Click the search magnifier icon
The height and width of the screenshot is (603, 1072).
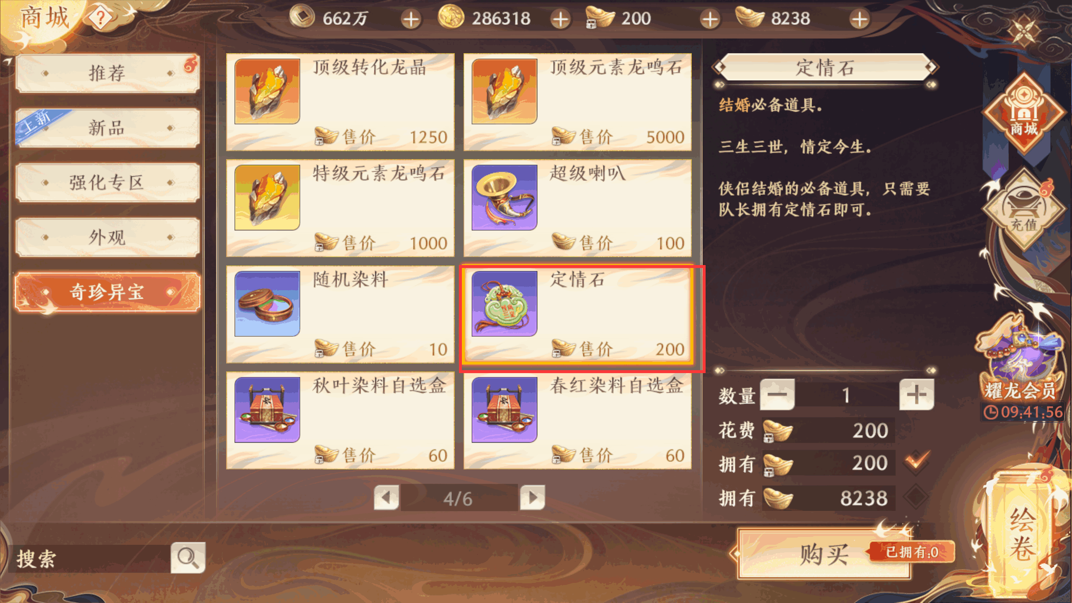[188, 557]
